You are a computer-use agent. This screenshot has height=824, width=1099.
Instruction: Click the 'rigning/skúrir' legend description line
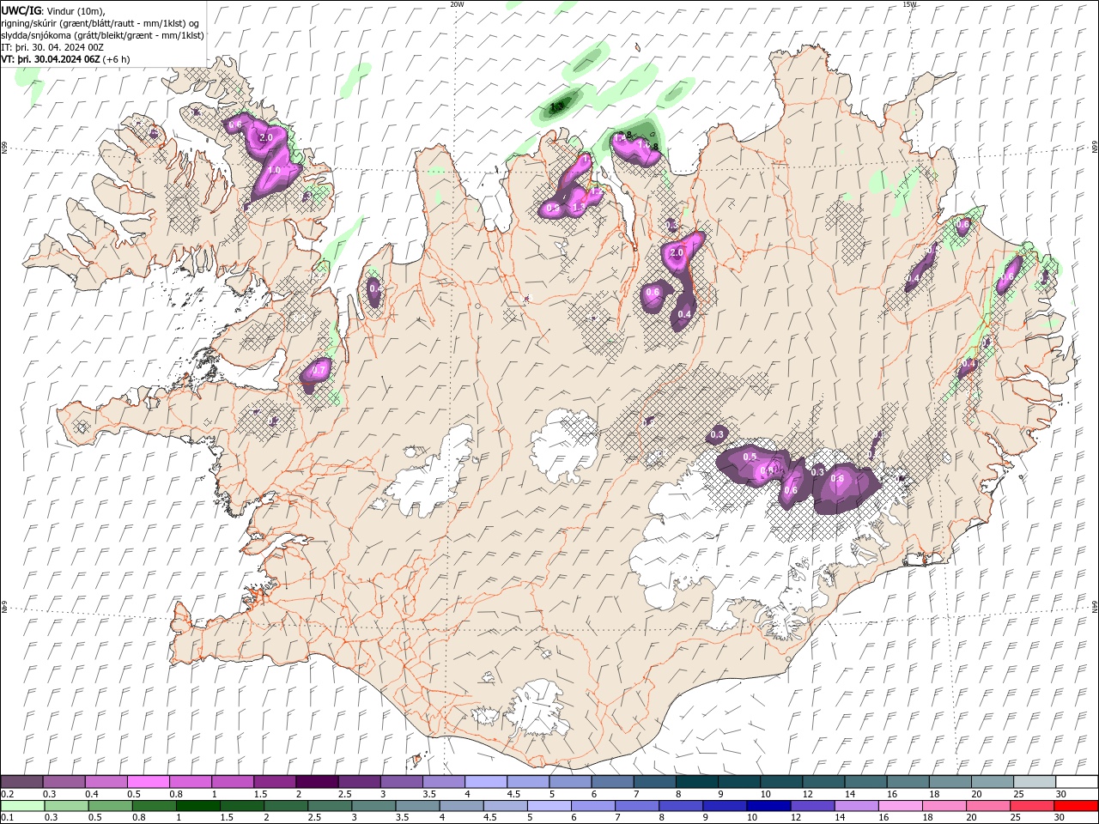100,23
